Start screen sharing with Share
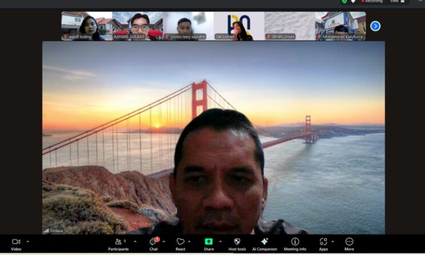Viewport: 425px width, 255px height. [209, 242]
